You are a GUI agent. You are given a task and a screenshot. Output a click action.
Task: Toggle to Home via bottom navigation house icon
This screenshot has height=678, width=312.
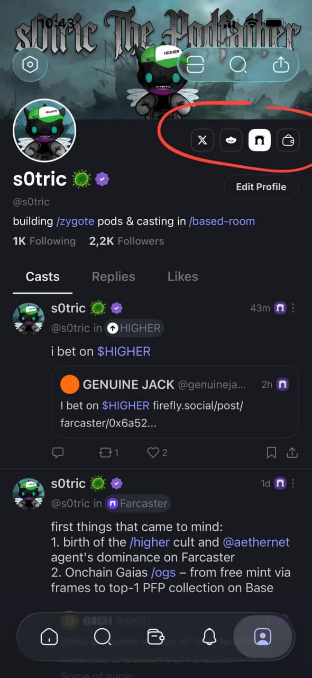[49, 637]
